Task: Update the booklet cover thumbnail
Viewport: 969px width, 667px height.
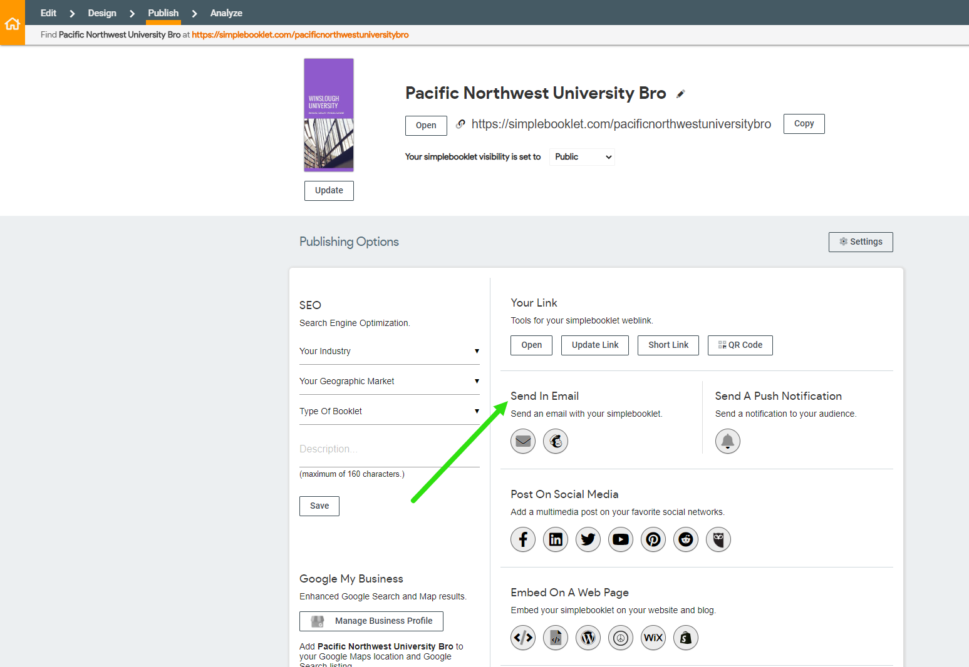Action: [329, 191]
